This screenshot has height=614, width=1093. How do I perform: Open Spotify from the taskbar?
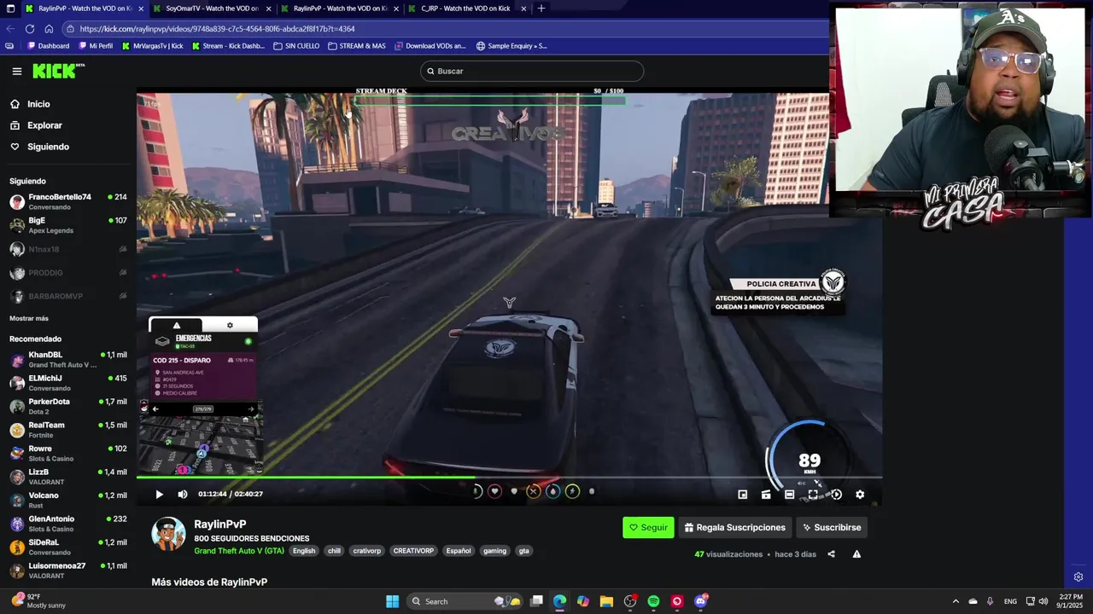(x=653, y=601)
